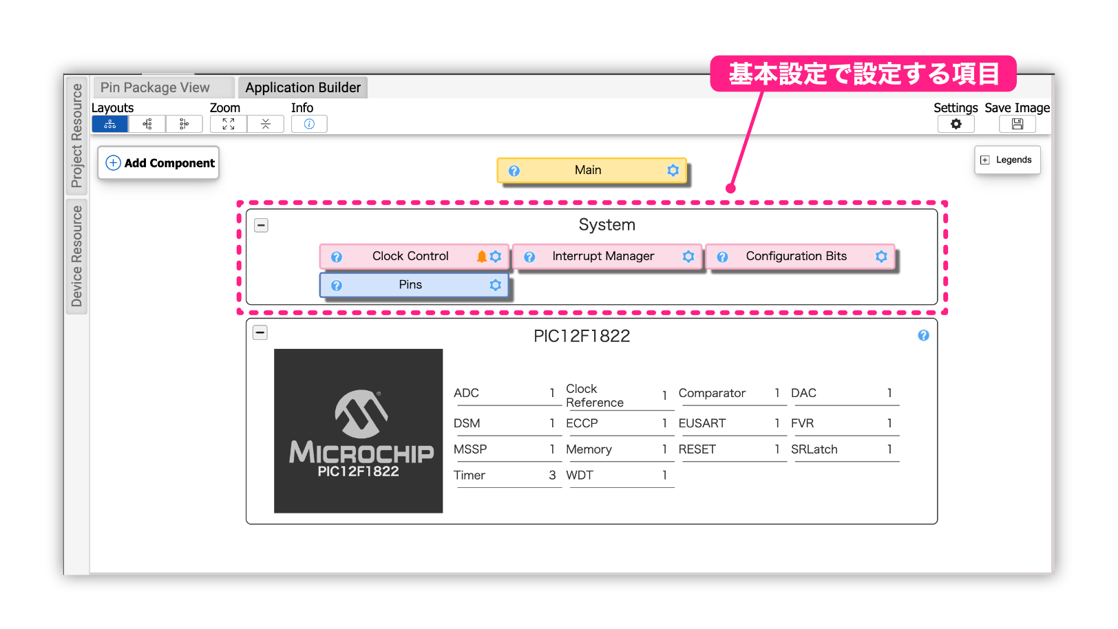Viewport: 1118px width, 629px height.
Task: Click the Microchip PIC12F1822 chip image
Action: click(359, 431)
